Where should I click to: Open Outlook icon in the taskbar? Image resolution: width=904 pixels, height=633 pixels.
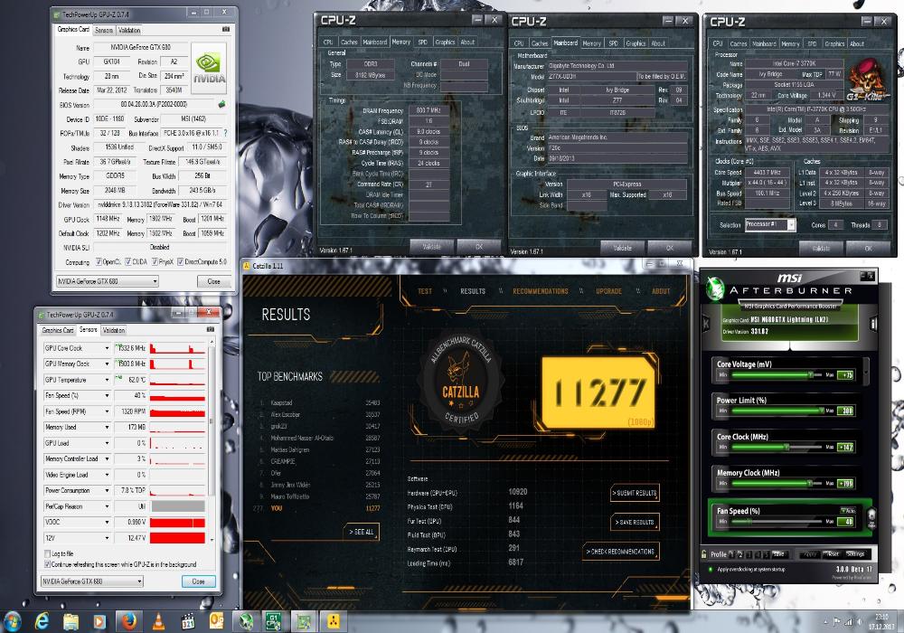(216, 621)
